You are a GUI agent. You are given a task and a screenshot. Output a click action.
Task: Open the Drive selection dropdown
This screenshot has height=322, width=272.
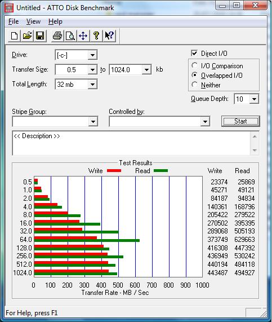(x=92, y=55)
